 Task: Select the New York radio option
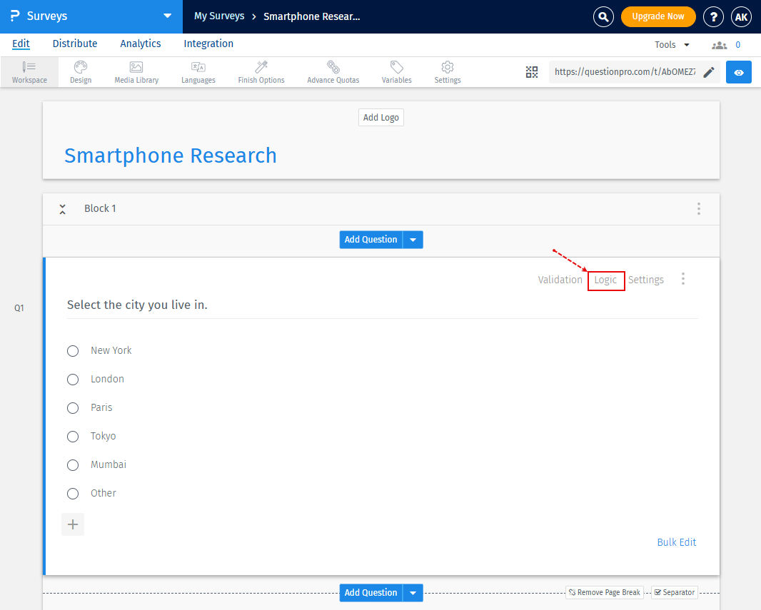tap(73, 351)
